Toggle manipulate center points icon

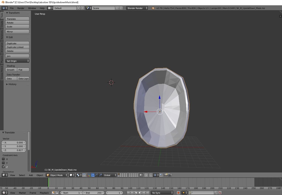84,175
